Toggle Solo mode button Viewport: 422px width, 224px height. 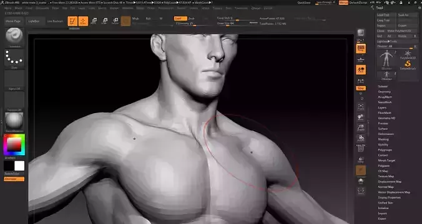pyautogui.click(x=361, y=181)
